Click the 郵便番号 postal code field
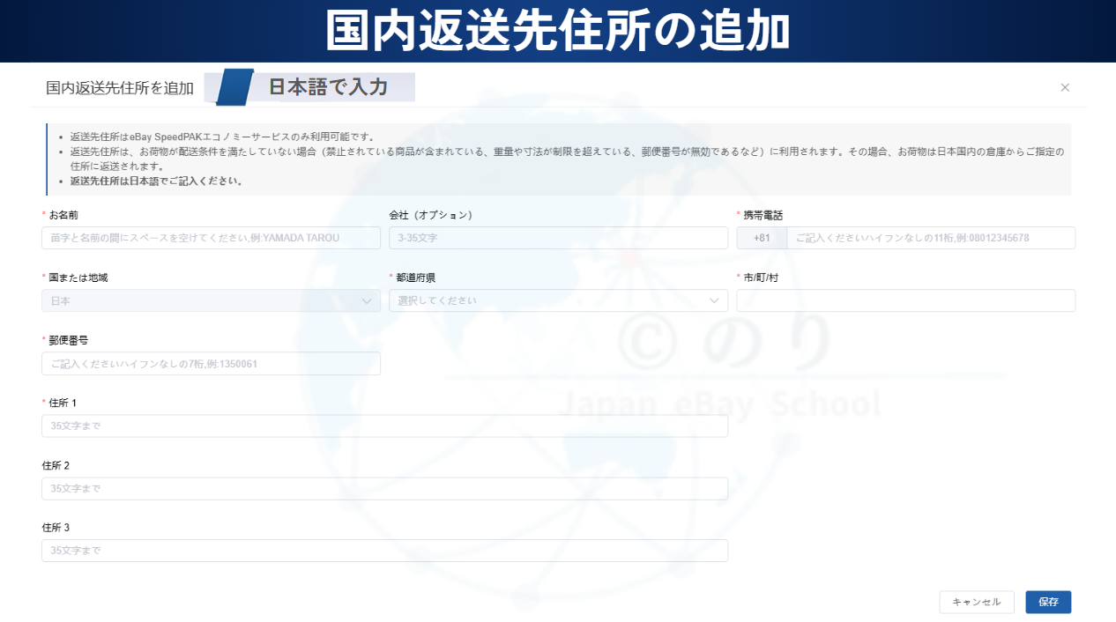Screen dimensions: 1116x622 tap(211, 364)
